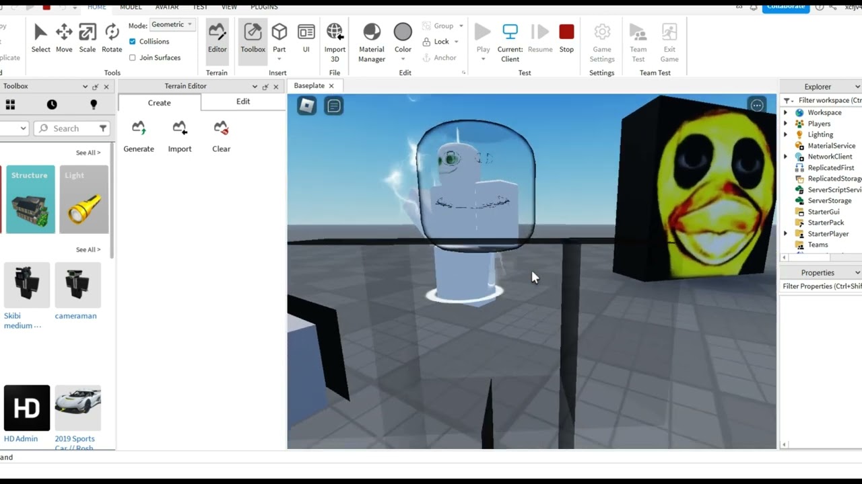862x484 pixels.
Task: Enable Join Surfaces checkbox
Action: pyautogui.click(x=132, y=58)
